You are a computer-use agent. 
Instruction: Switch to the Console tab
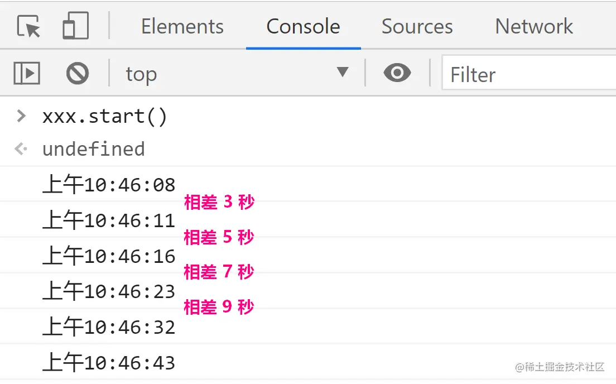303,26
